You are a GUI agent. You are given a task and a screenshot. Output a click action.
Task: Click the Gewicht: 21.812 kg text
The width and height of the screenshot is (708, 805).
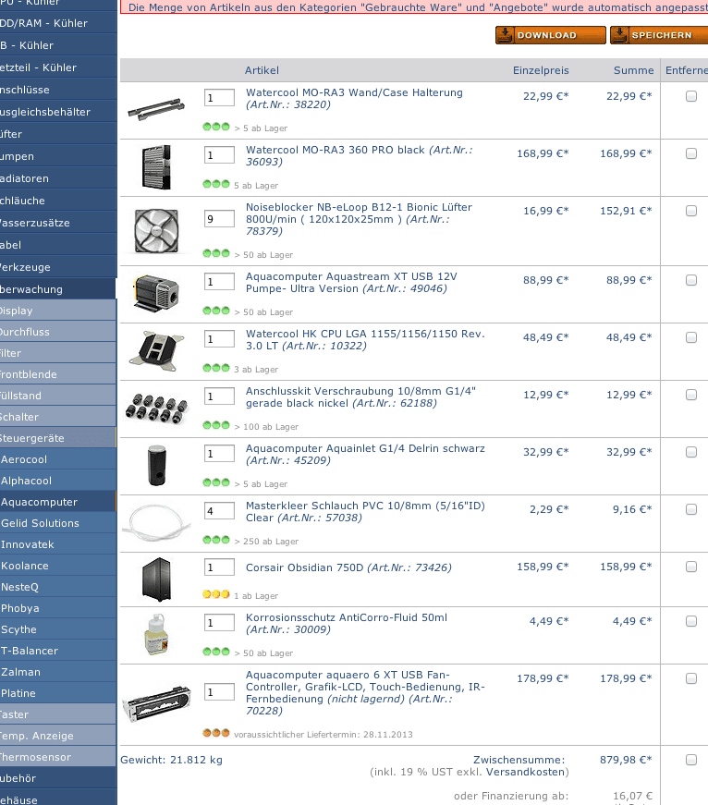[172, 760]
